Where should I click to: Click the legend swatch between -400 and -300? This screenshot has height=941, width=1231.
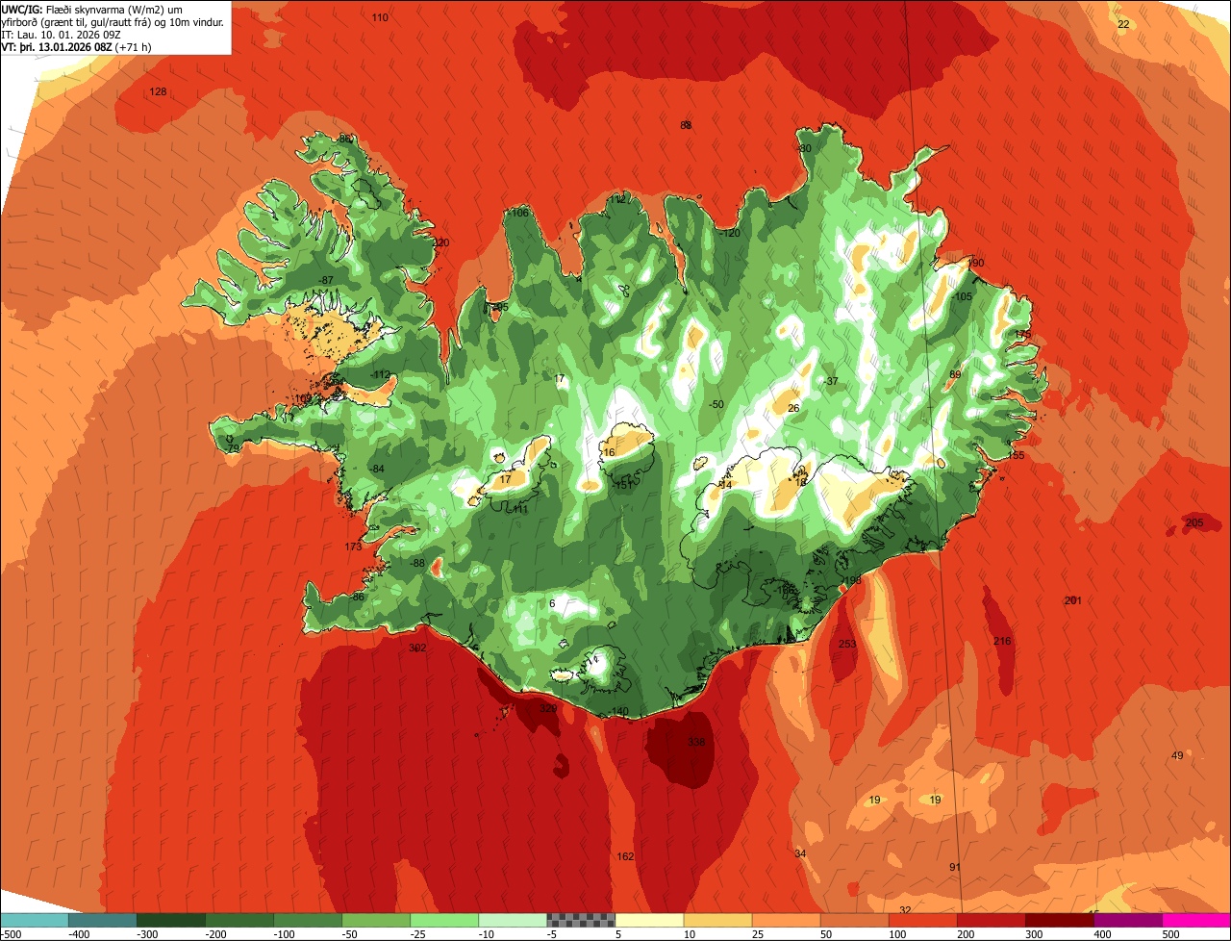[103, 920]
